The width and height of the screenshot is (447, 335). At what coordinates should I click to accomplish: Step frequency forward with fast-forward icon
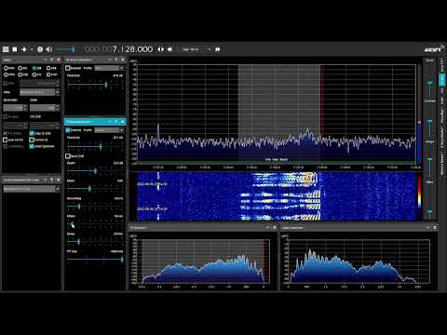click(x=218, y=49)
